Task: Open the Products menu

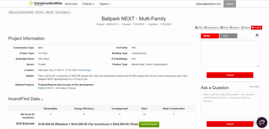Action: [x=88, y=4]
